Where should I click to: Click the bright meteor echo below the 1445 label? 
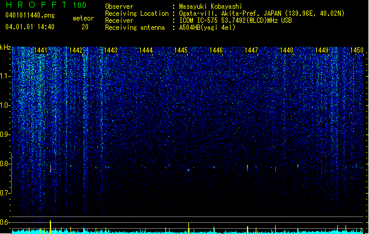point(188,170)
